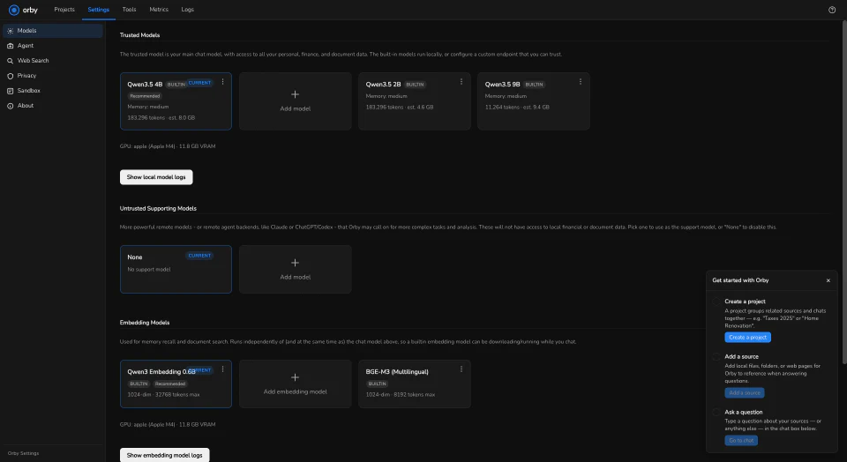Check the Create a project step circle
Screen dimensions: 847x462
[x=716, y=302]
